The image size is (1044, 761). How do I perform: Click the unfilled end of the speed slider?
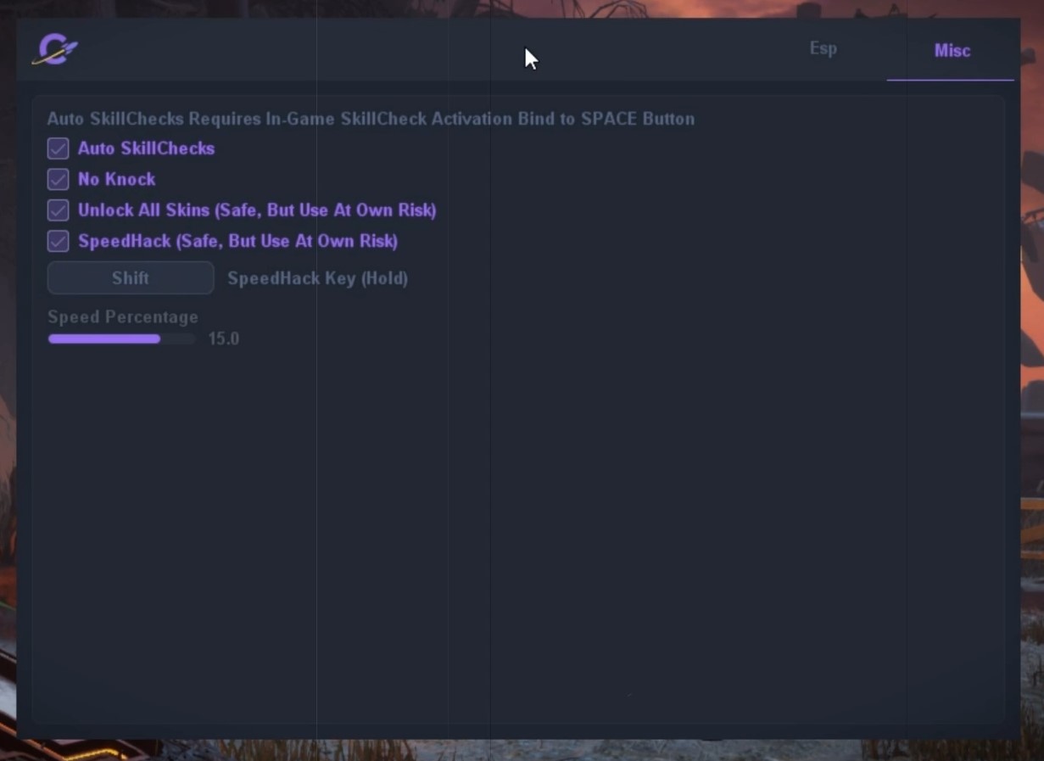(x=179, y=339)
